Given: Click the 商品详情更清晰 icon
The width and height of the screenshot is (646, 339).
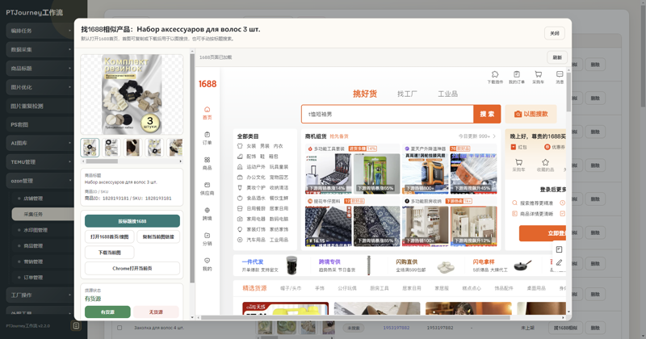Looking at the screenshot, I should tap(514, 214).
